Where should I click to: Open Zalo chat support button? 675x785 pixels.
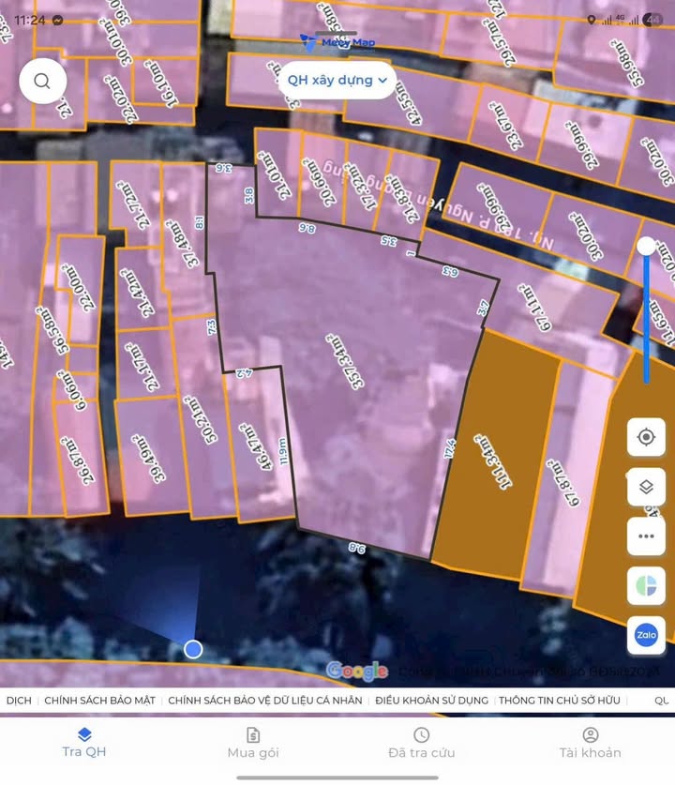click(x=646, y=635)
